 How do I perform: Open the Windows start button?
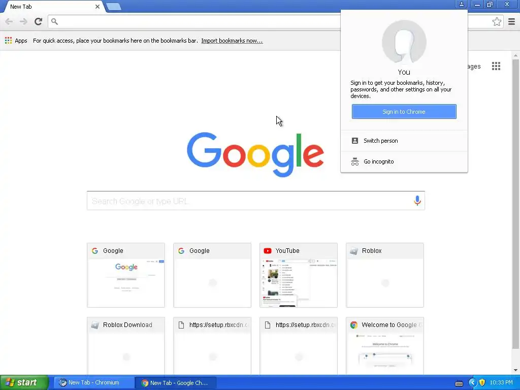click(24, 382)
